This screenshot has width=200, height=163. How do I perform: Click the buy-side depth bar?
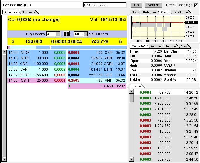point(29,47)
